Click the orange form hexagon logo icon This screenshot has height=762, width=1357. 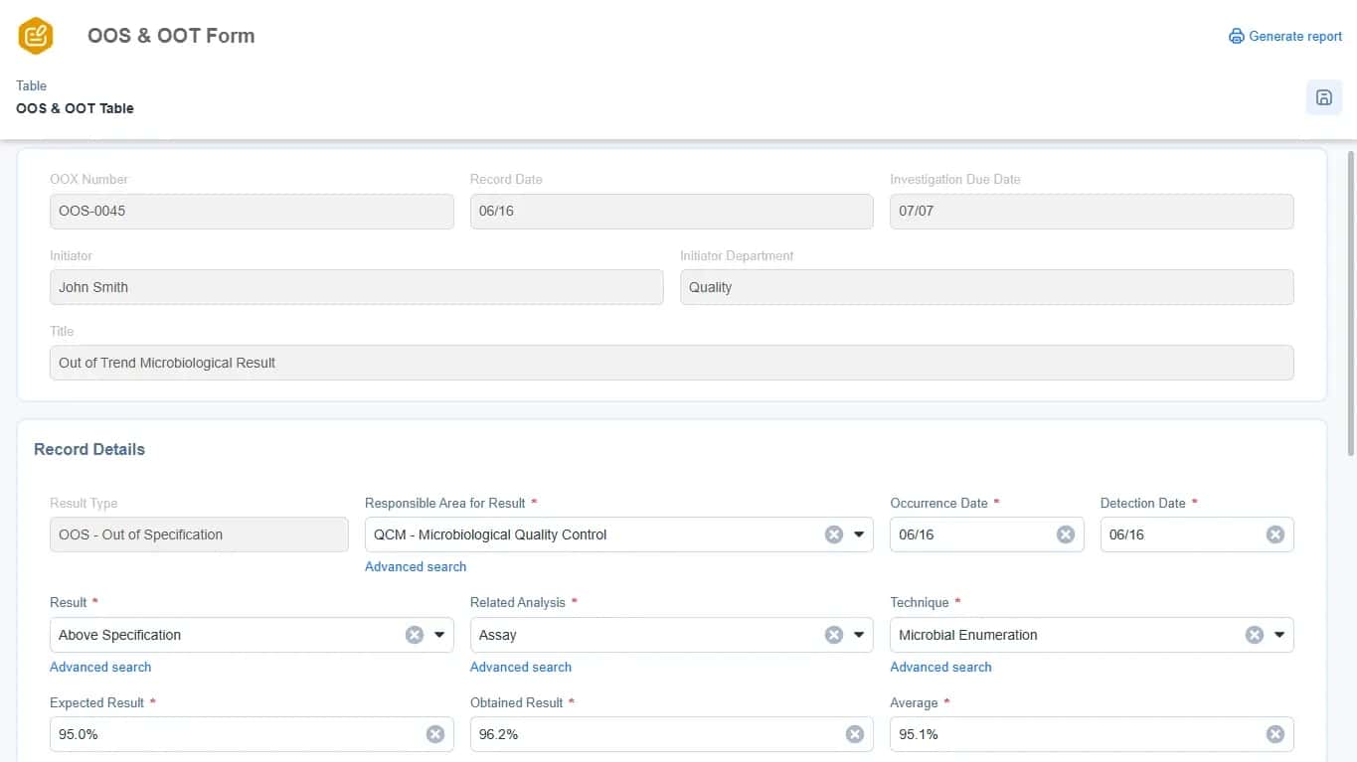pos(36,36)
